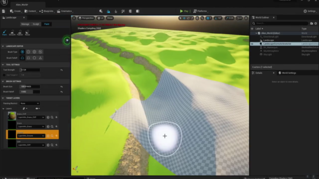The height and width of the screenshot is (179, 319).
Task: Switch to the Manage tab
Action: pyautogui.click(x=25, y=24)
